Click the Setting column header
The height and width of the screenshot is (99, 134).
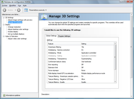[x=97, y=44]
